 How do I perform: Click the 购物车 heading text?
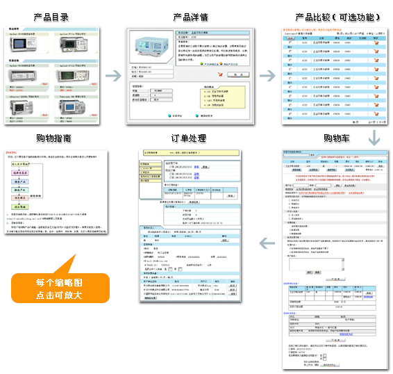tap(337, 138)
